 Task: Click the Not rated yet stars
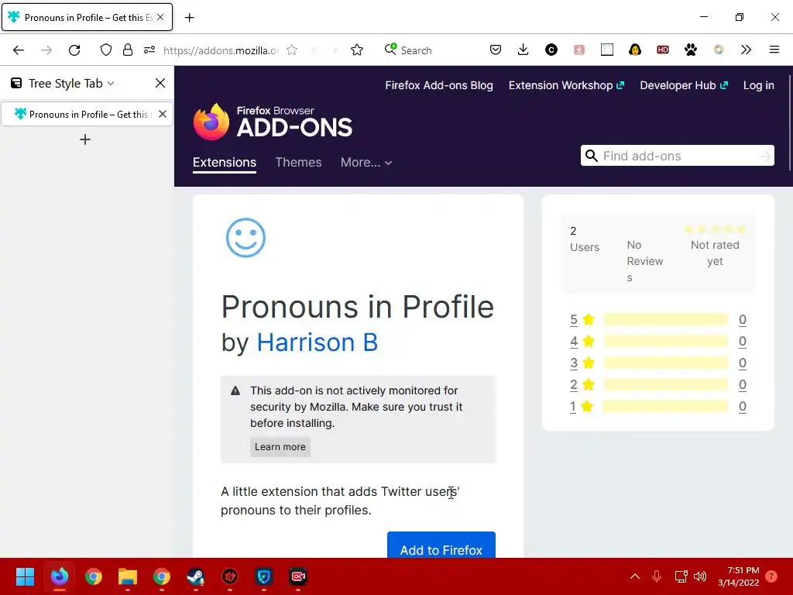coord(715,229)
